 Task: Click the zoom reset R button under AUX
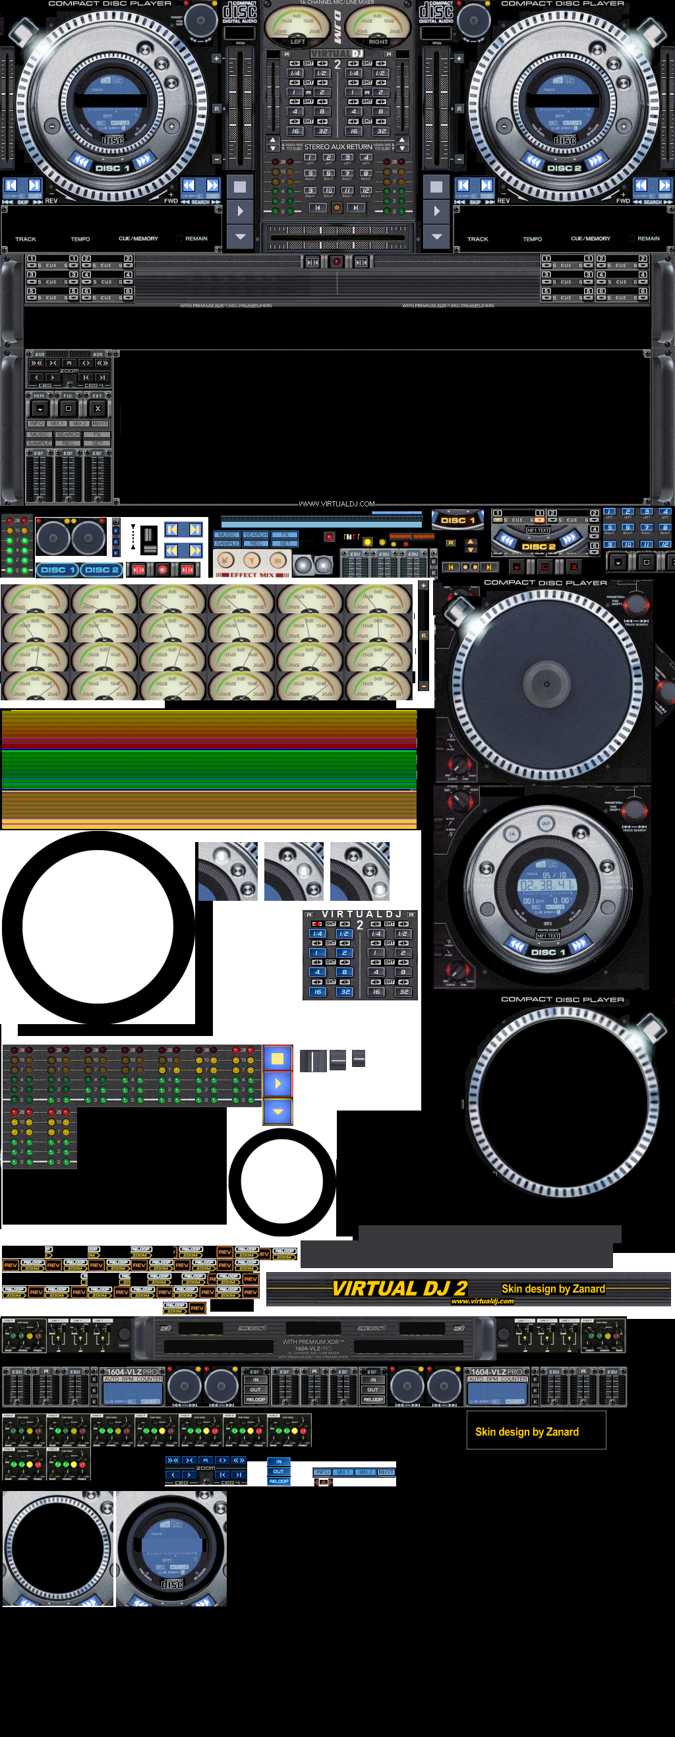pyautogui.click(x=69, y=363)
